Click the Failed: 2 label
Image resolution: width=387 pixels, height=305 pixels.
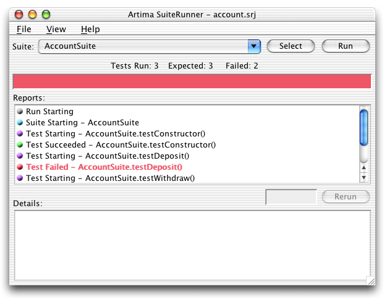[242, 66]
